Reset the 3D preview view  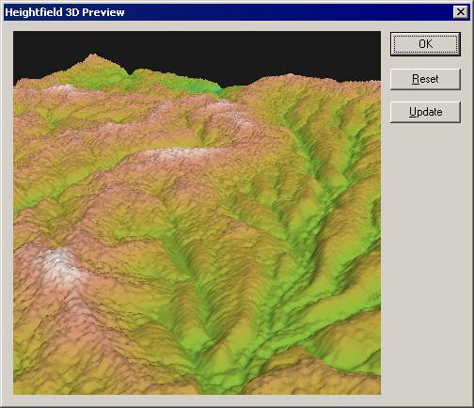(x=425, y=79)
